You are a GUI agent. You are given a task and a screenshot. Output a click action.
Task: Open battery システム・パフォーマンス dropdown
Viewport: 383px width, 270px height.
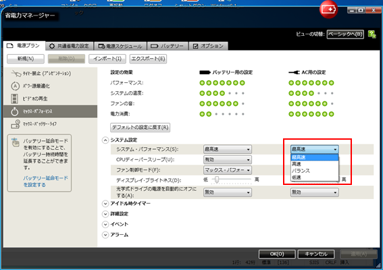click(228, 149)
